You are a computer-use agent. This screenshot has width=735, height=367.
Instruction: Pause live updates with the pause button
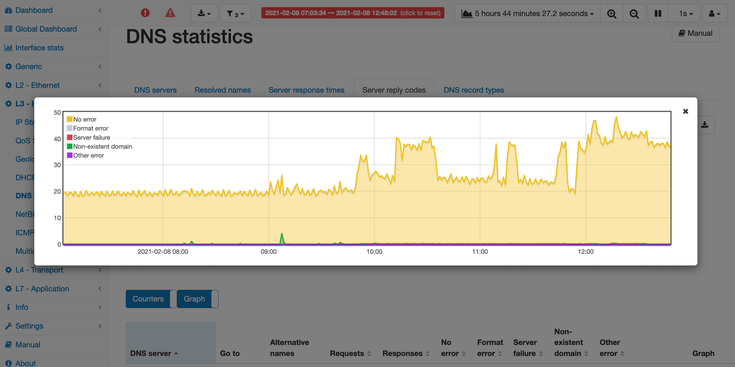click(x=658, y=14)
